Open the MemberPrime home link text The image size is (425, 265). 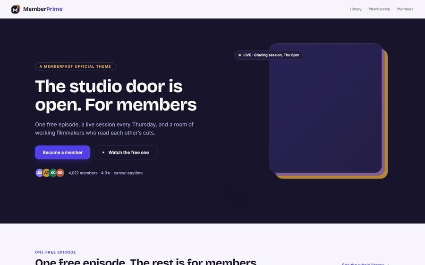pos(43,9)
